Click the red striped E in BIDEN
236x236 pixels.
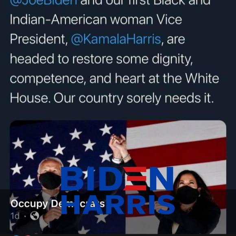(135, 179)
